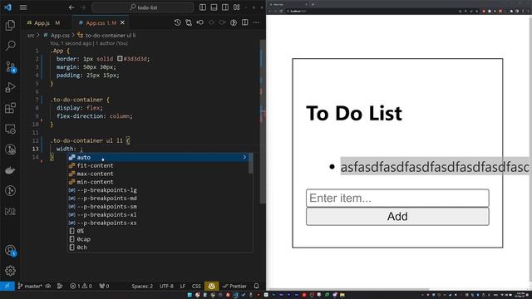
Task: Open remote window button in status bar
Action: [x=7, y=286]
